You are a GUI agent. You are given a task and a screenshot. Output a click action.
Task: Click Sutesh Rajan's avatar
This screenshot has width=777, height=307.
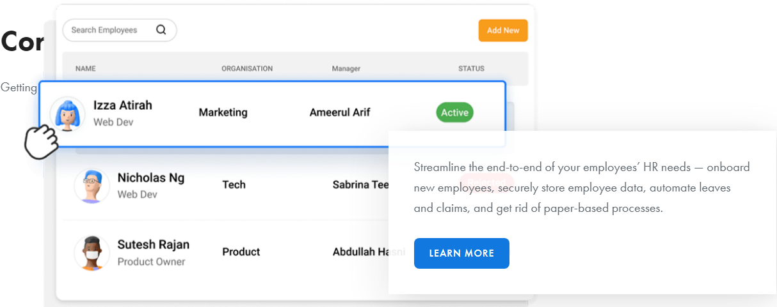click(x=92, y=253)
